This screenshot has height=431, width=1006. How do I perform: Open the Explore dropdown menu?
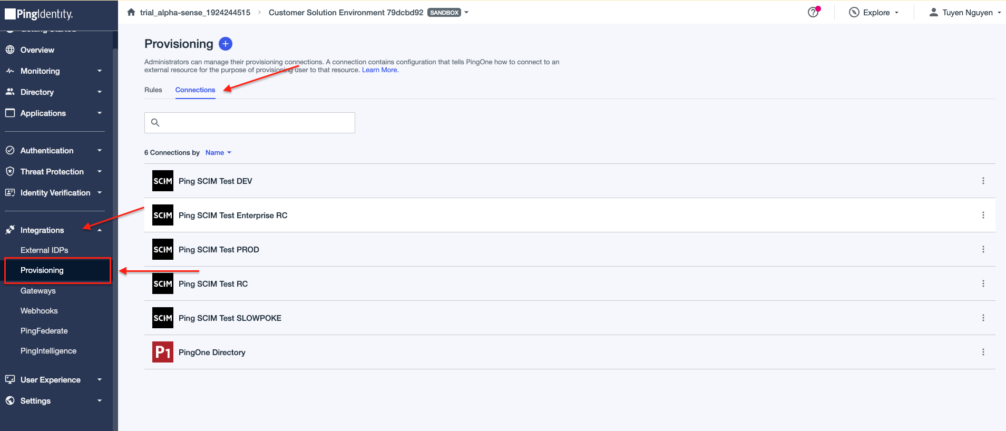coord(875,12)
